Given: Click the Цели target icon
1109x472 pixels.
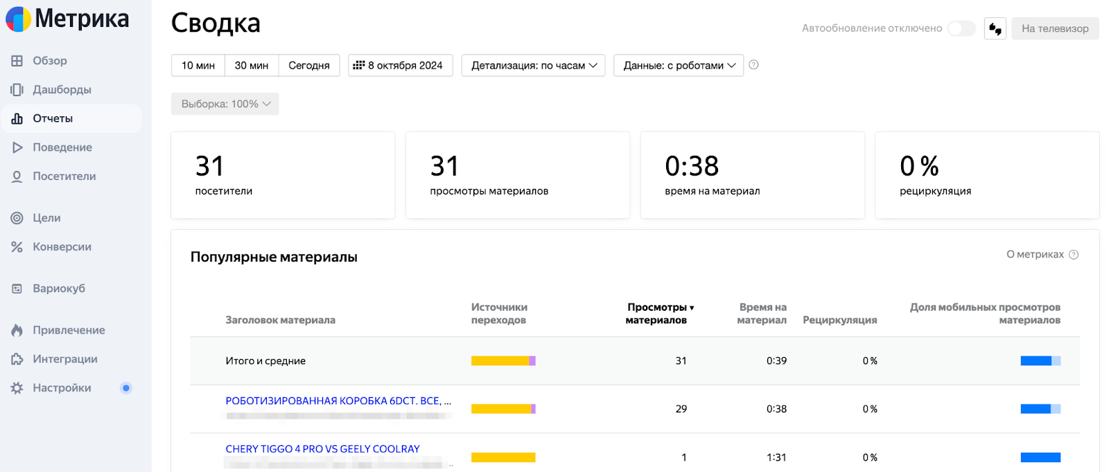Looking at the screenshot, I should pyautogui.click(x=17, y=218).
